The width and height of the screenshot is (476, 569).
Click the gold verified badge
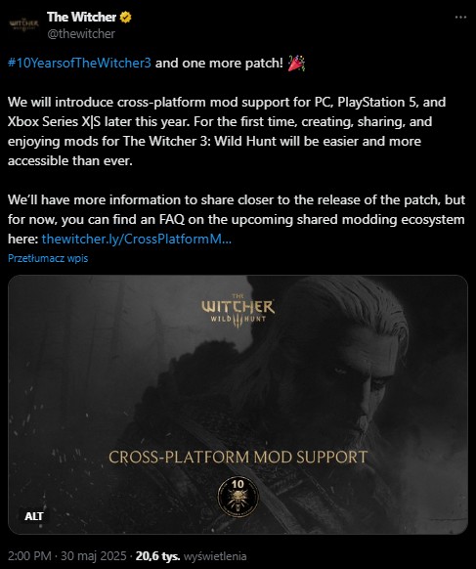pos(125,17)
